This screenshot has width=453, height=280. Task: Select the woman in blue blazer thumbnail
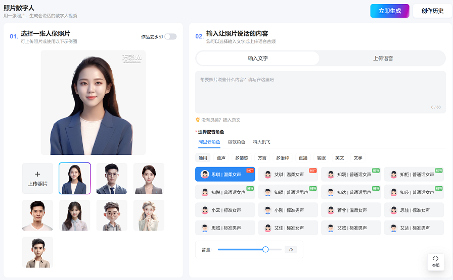click(x=74, y=178)
